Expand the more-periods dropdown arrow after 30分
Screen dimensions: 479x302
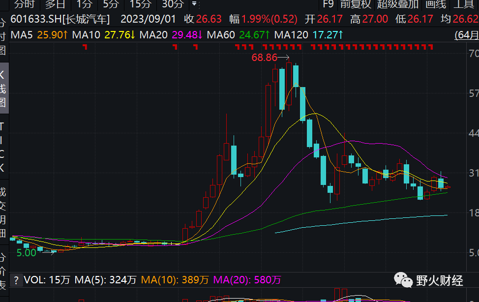(x=194, y=4)
